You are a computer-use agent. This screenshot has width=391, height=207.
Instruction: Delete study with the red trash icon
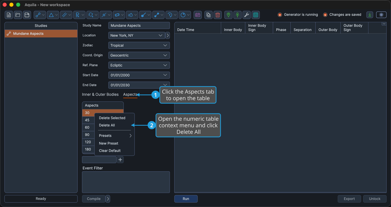218,15
